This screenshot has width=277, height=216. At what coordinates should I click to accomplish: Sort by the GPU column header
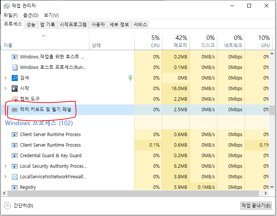click(x=259, y=42)
